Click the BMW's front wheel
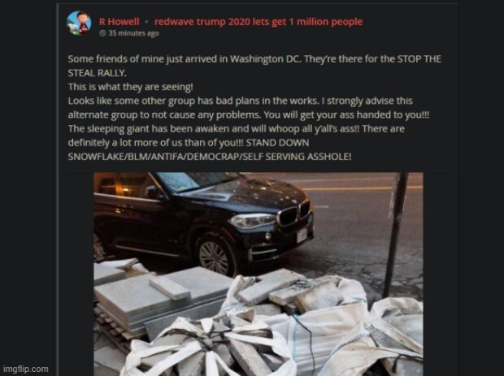This screenshot has height=376, width=504. click(x=215, y=255)
